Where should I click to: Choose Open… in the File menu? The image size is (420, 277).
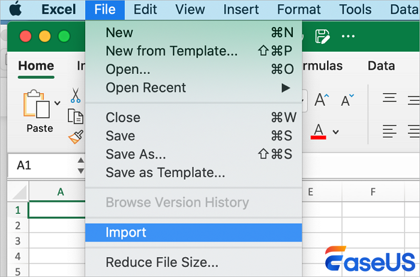194,69
